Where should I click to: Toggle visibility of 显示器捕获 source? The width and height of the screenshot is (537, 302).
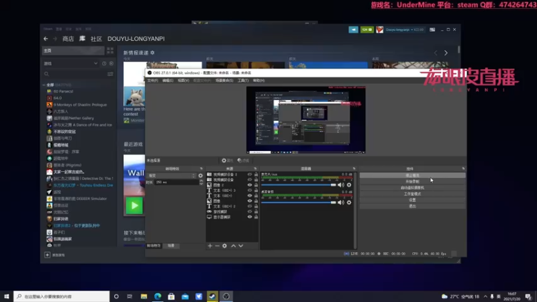pos(250,217)
